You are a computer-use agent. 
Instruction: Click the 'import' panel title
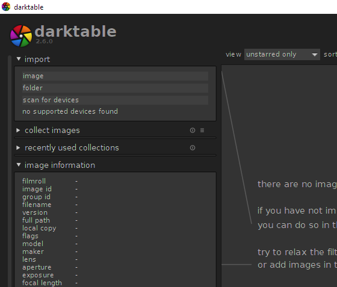click(x=37, y=59)
